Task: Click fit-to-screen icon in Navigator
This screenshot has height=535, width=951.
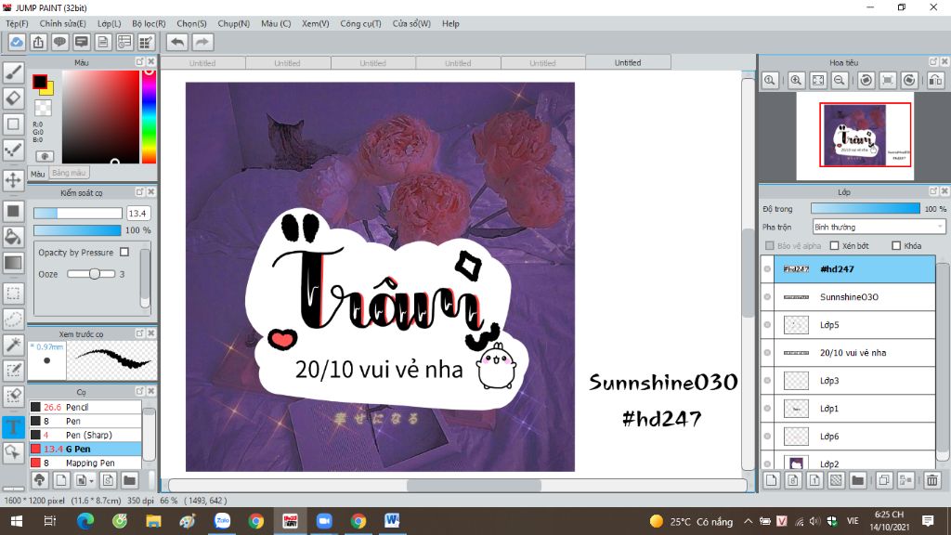Action: point(818,80)
